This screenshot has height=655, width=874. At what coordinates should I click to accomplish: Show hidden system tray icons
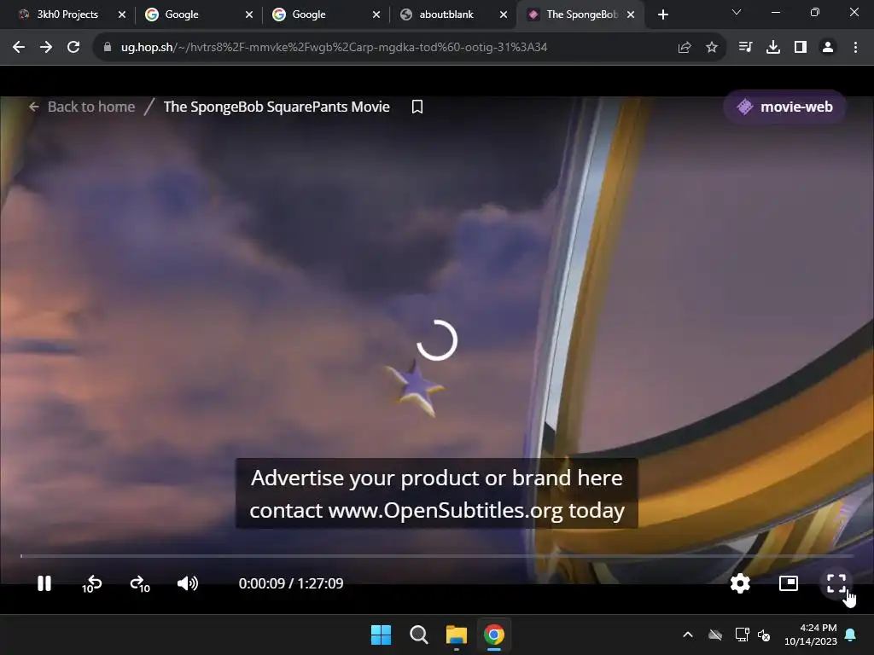coord(688,635)
